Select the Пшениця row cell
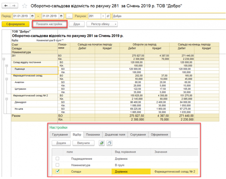 [35, 71]
